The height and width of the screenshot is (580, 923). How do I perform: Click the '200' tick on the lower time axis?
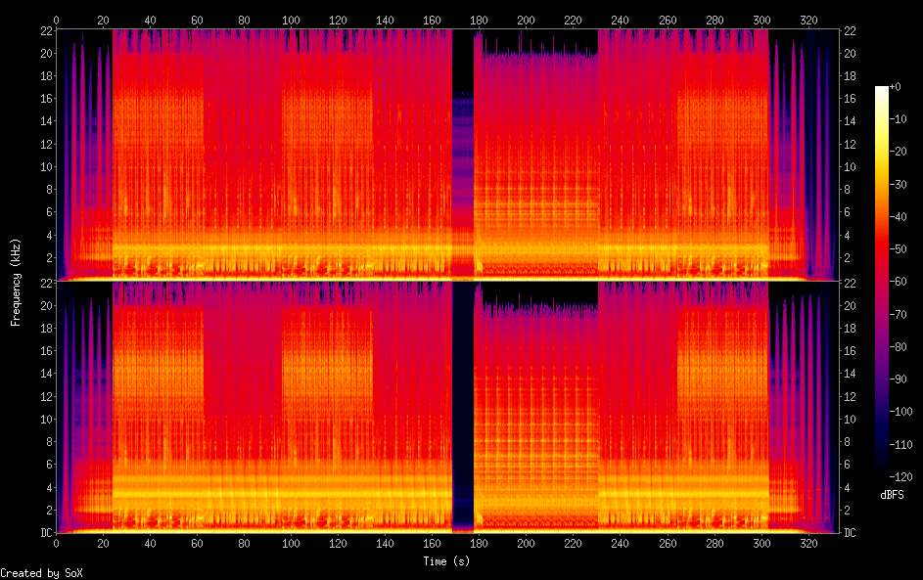coord(526,544)
